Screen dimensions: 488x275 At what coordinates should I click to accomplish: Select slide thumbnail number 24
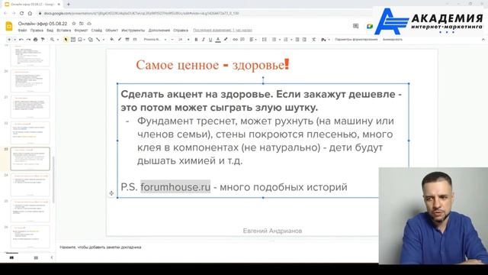(x=30, y=185)
